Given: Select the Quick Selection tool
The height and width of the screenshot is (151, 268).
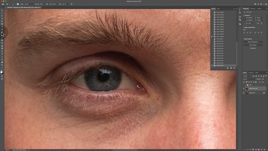Looking at the screenshot, I should [2, 18].
